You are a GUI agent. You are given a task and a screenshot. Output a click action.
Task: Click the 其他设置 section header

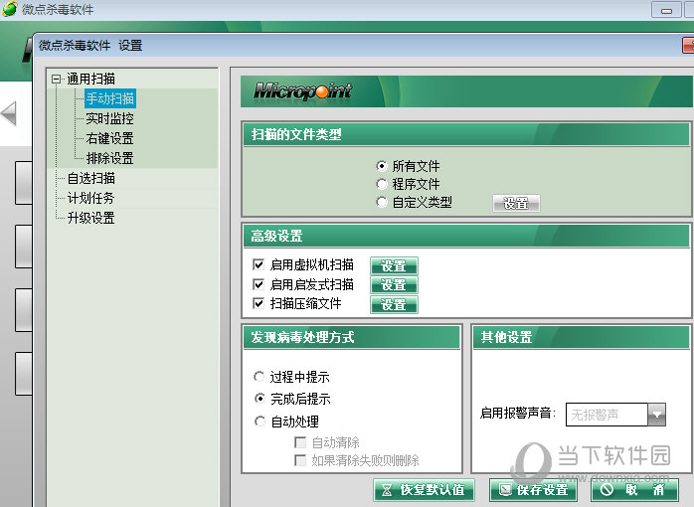coord(581,338)
